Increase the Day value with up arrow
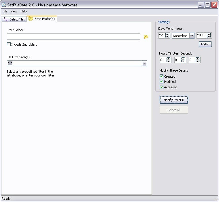The image size is (219, 202). coord(167,34)
